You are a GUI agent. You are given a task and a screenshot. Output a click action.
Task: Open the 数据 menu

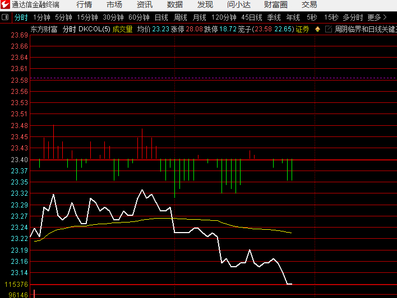175,4
